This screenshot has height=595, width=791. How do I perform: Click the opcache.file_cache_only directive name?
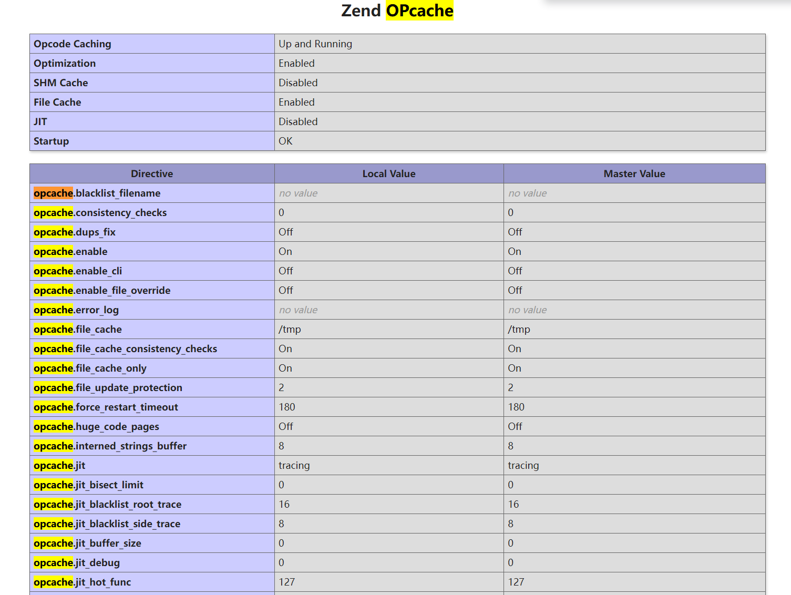click(x=90, y=368)
